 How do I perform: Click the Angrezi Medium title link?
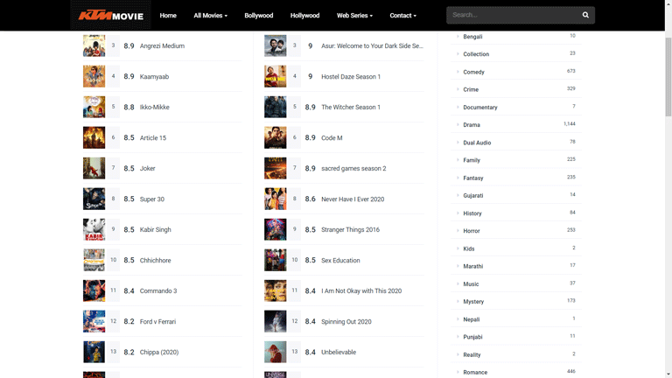pos(162,45)
